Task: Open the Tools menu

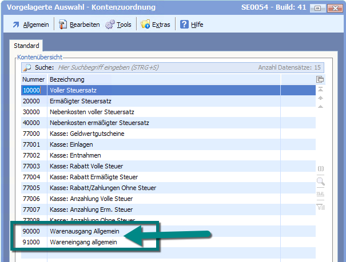Action: (x=118, y=25)
